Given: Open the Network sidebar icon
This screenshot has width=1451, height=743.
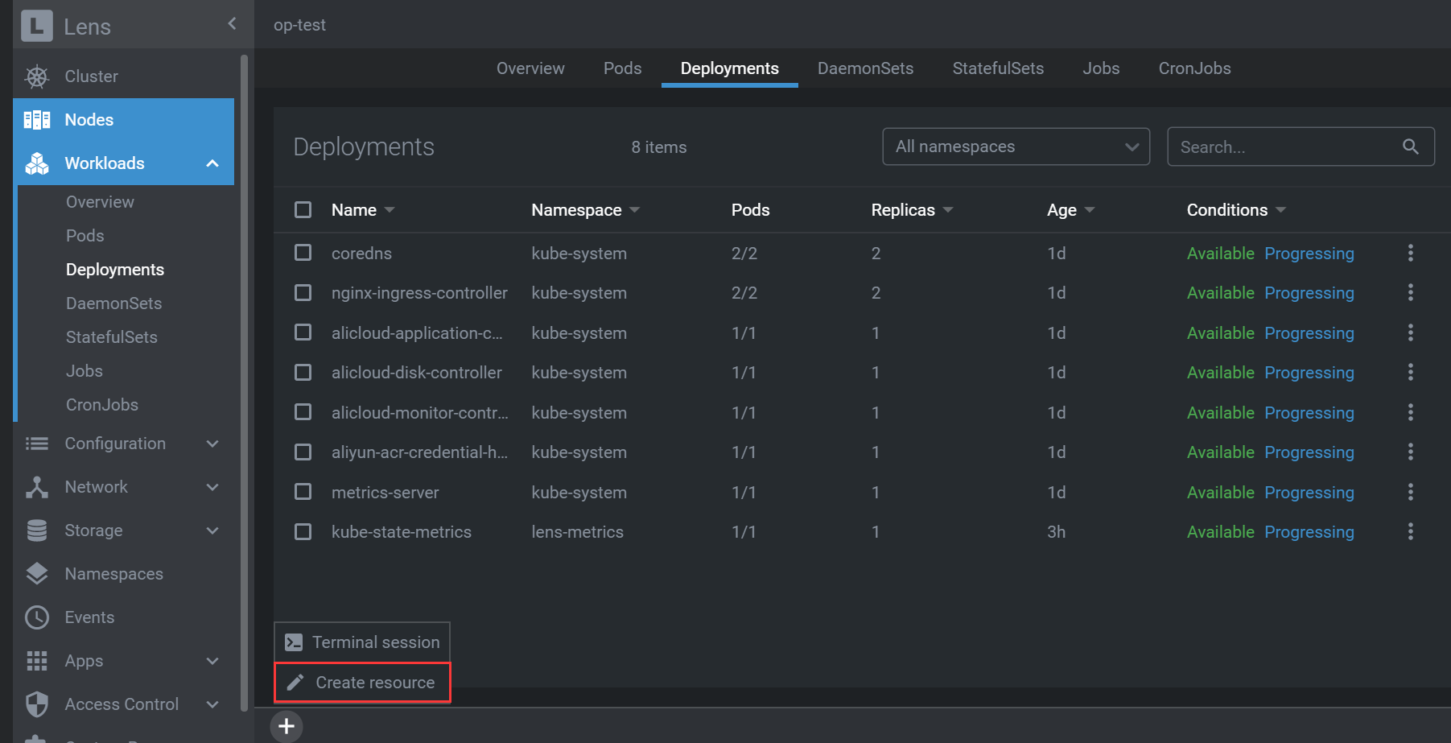Looking at the screenshot, I should [36, 487].
